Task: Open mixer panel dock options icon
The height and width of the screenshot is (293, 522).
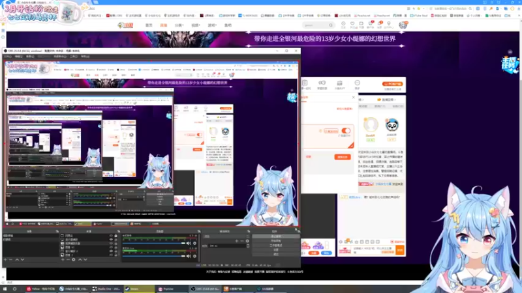Action: (199, 231)
